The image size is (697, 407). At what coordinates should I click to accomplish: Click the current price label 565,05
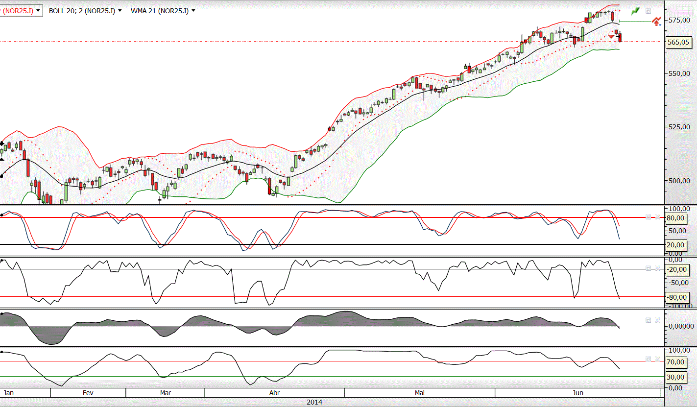pyautogui.click(x=678, y=42)
